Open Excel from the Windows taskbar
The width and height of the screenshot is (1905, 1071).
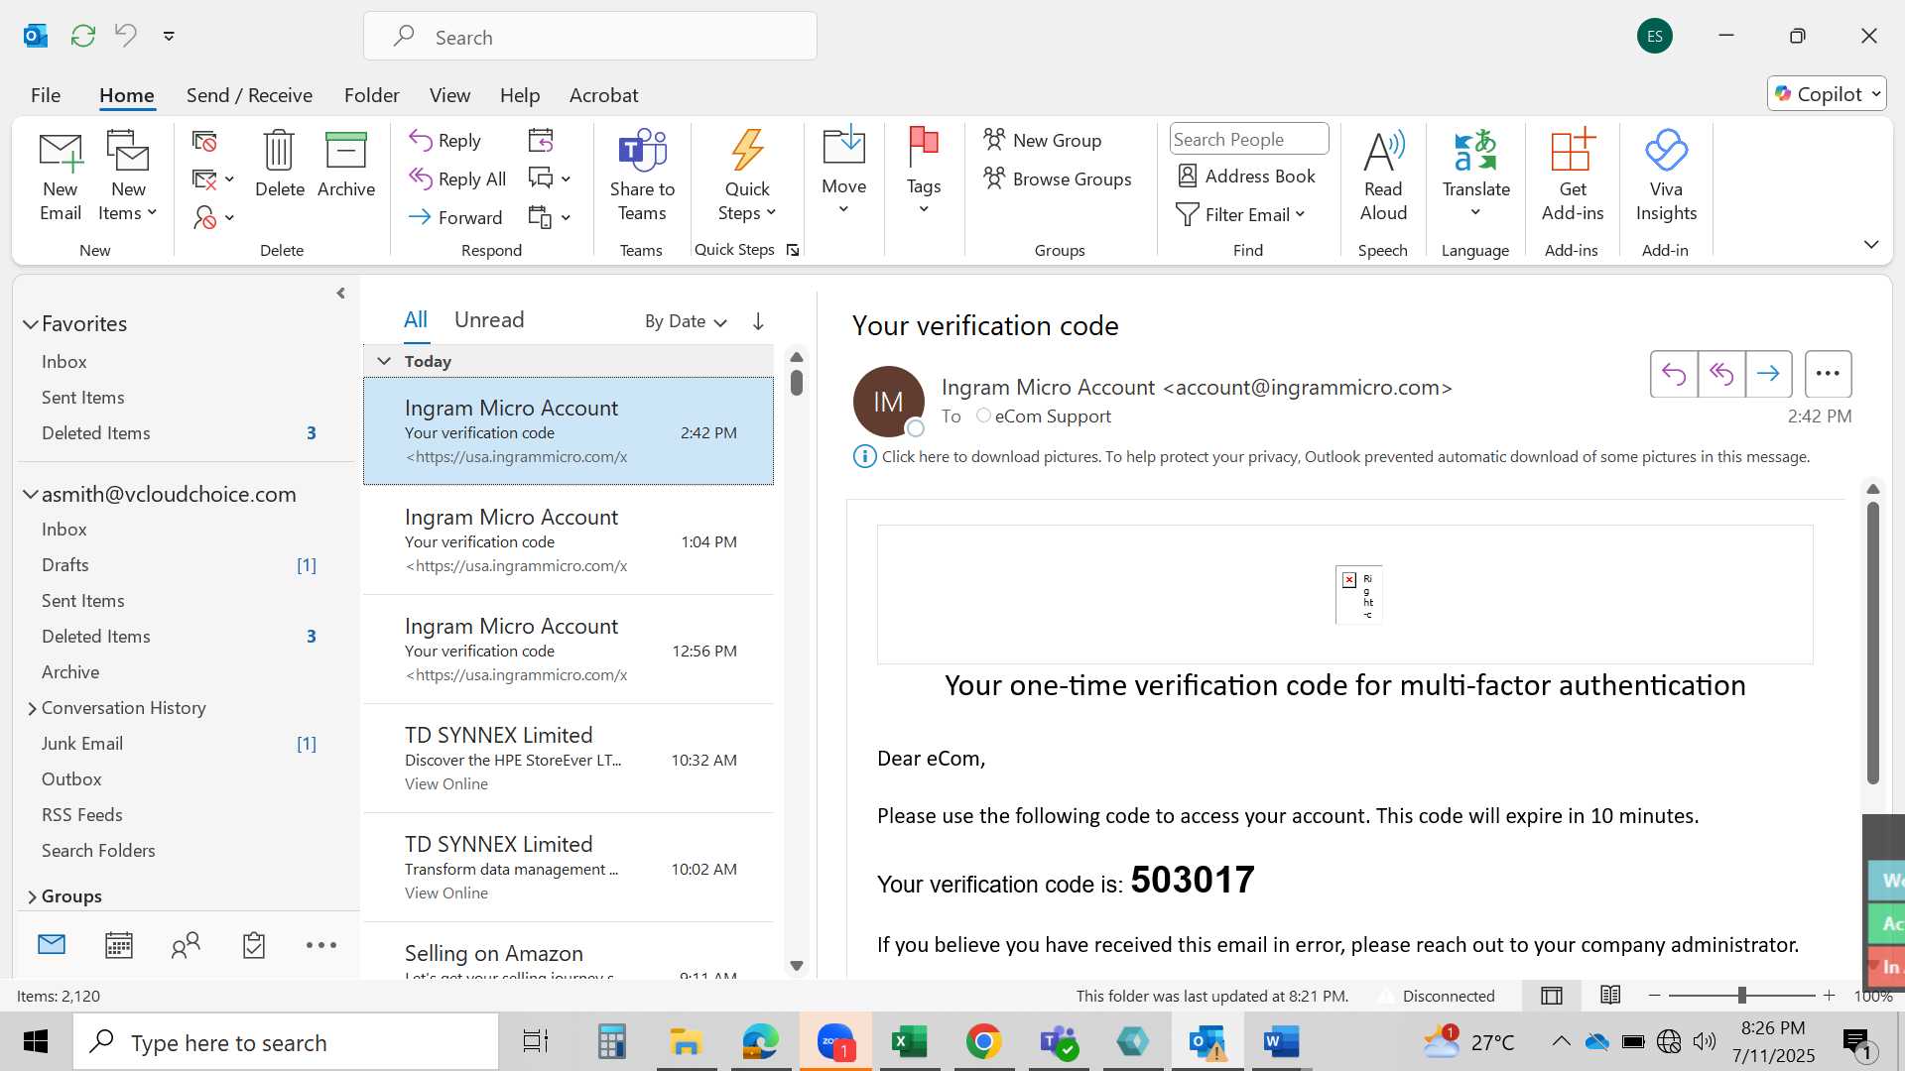point(910,1042)
